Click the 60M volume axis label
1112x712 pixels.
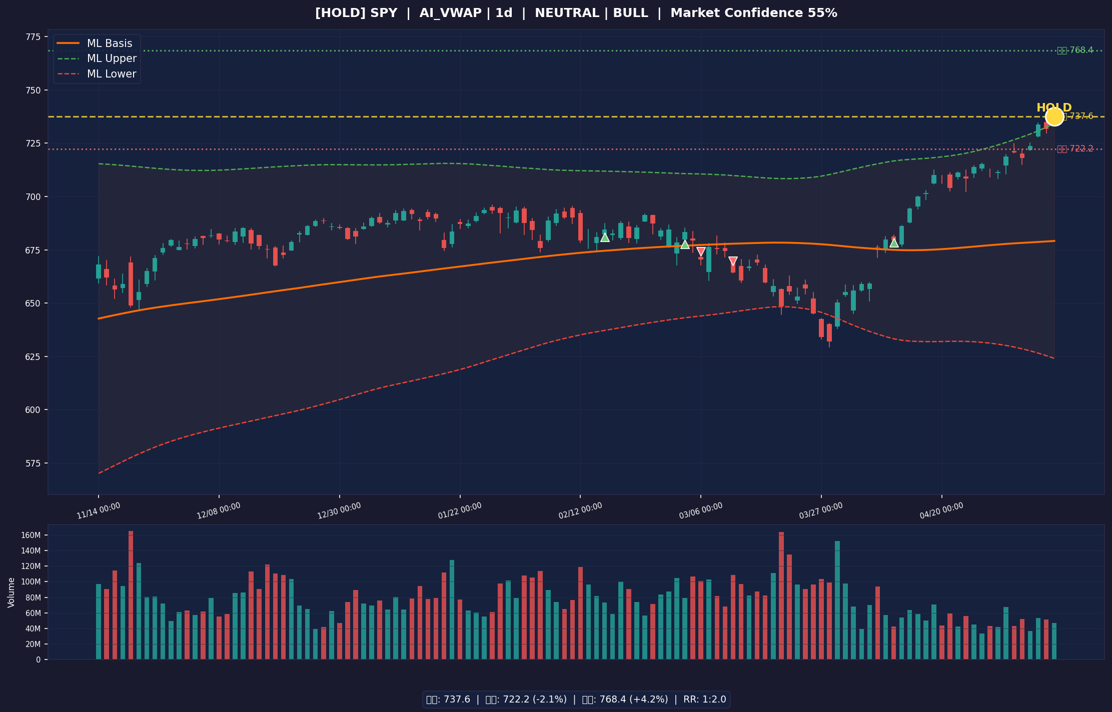33,613
